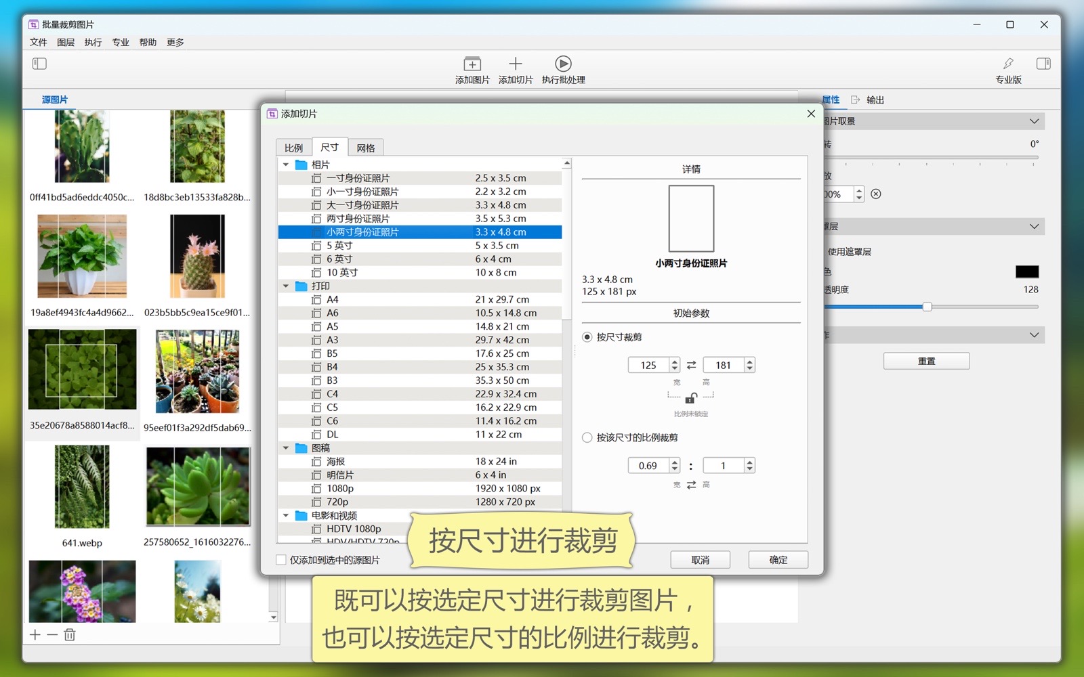Click the 添加图片 toolbar icon

(472, 64)
